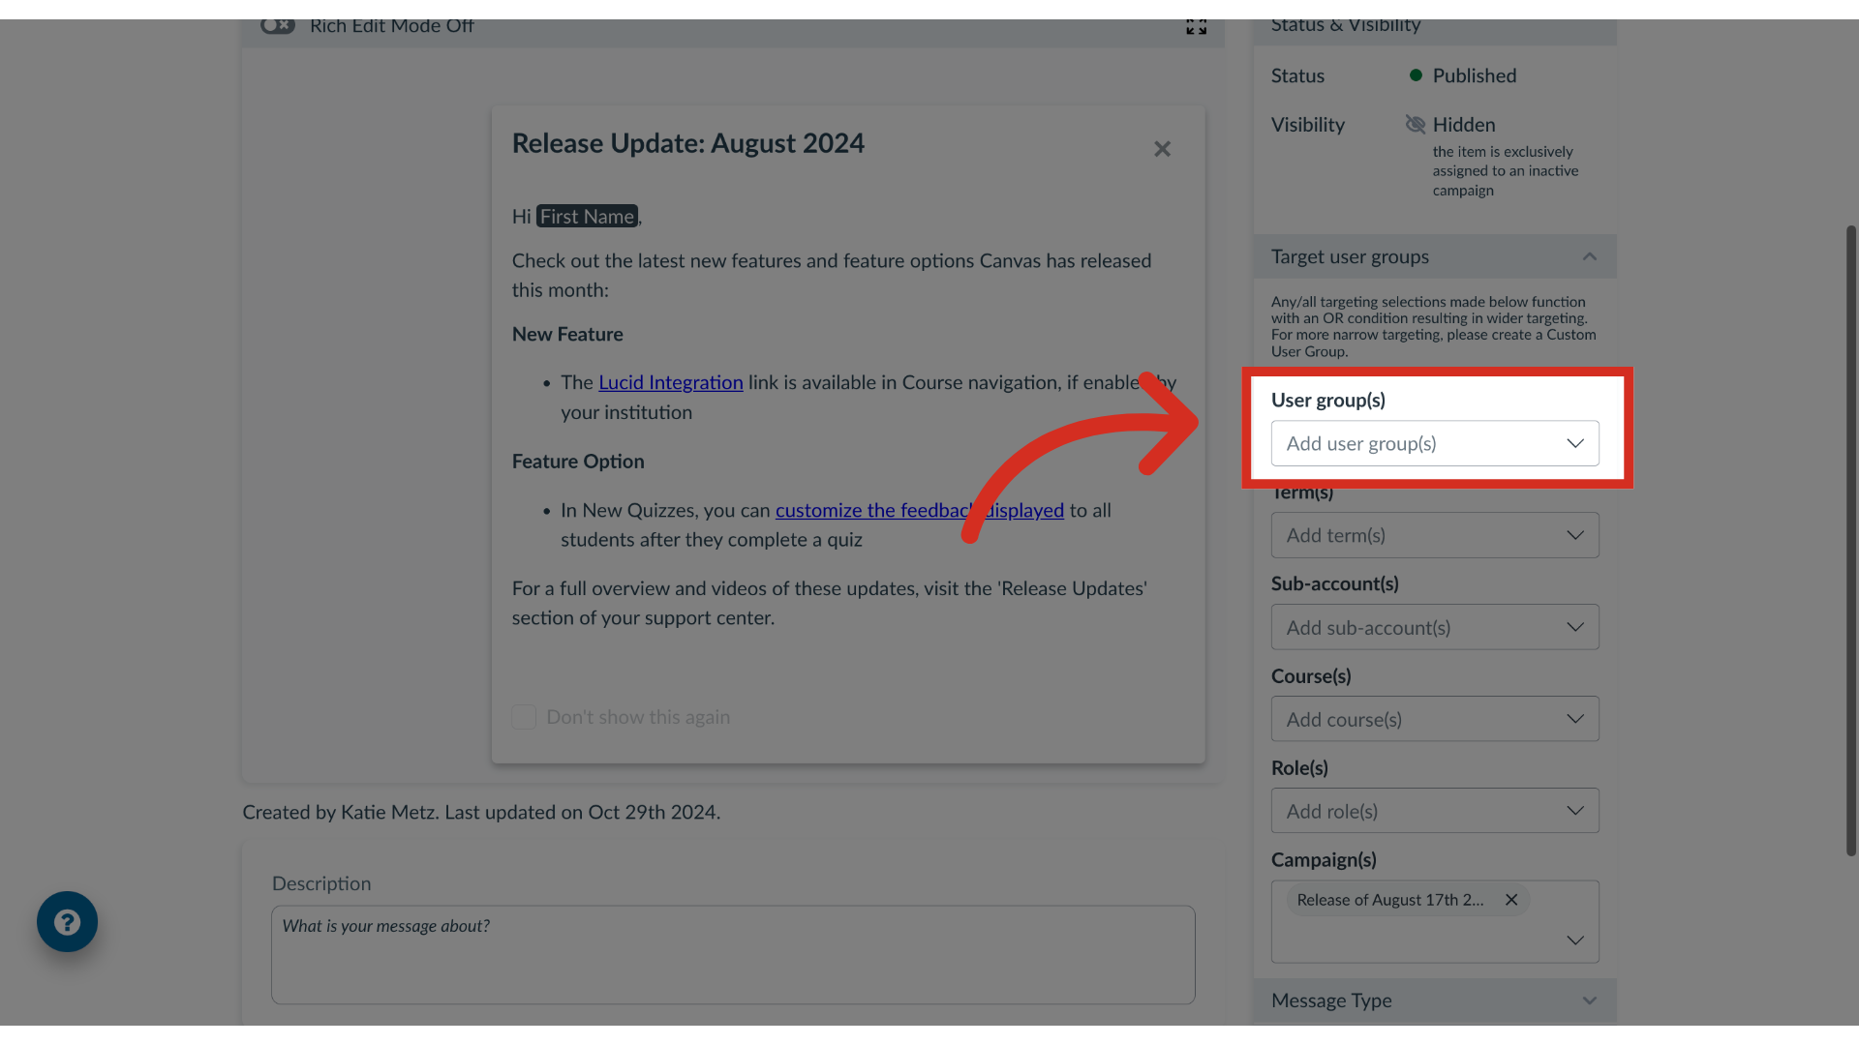Expand the Message Type section

pyautogui.click(x=1435, y=1000)
